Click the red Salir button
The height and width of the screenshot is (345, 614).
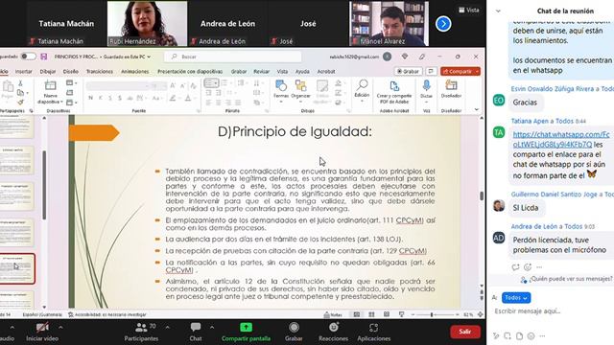(x=464, y=332)
